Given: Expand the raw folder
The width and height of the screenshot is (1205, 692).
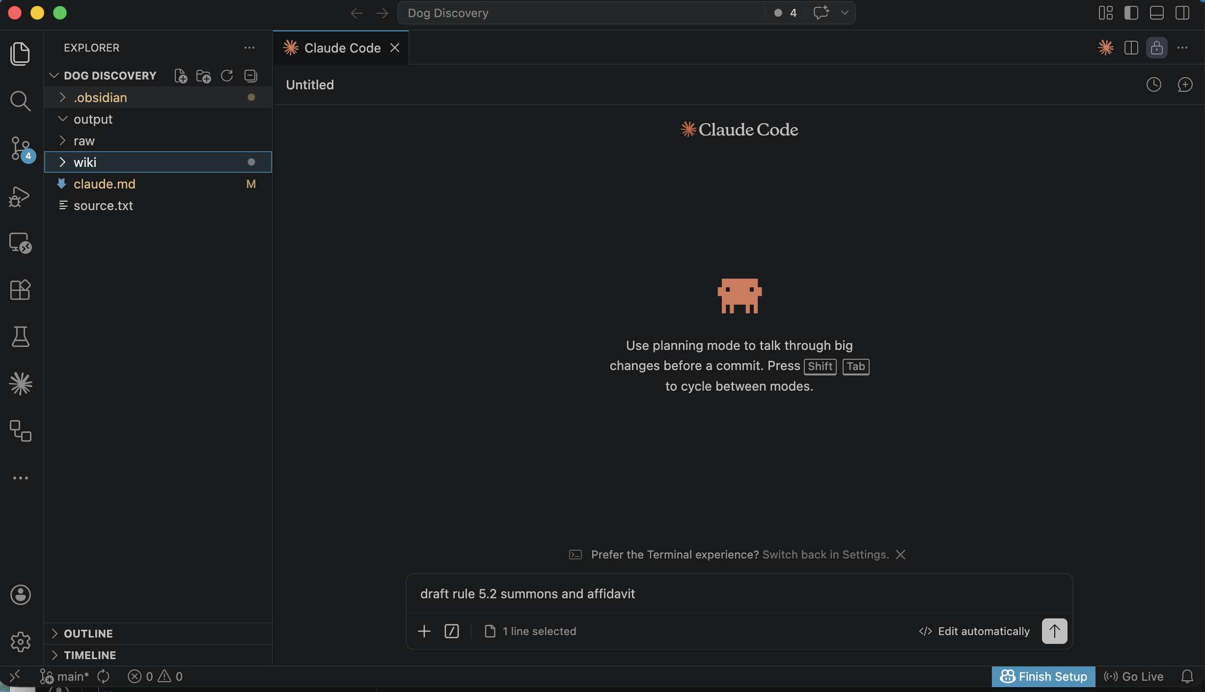Looking at the screenshot, I should coord(158,140).
